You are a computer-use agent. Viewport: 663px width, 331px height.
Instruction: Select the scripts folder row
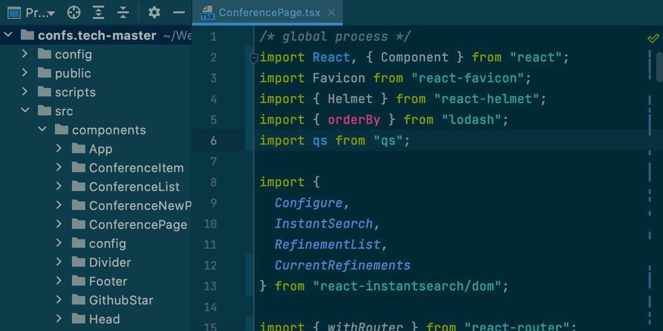tap(96, 92)
